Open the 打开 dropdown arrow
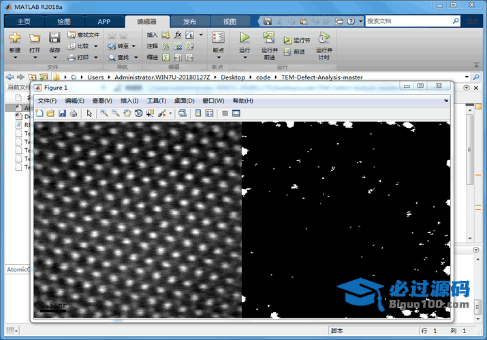487x340 pixels. click(x=35, y=57)
